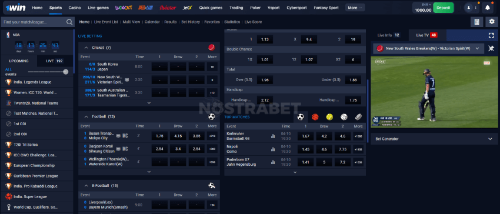Open the notifications bell

488,8
